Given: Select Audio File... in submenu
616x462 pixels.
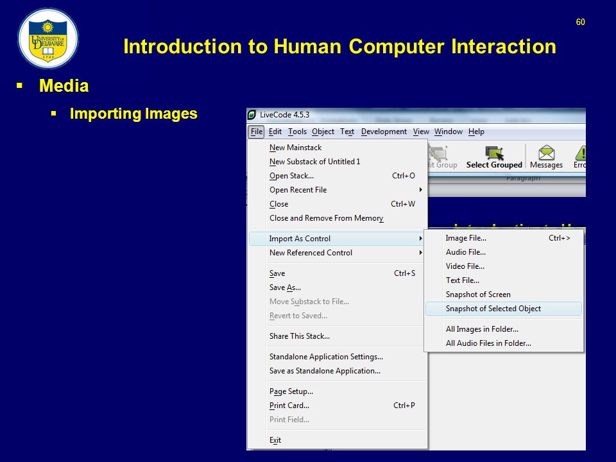Looking at the screenshot, I should [504, 252].
